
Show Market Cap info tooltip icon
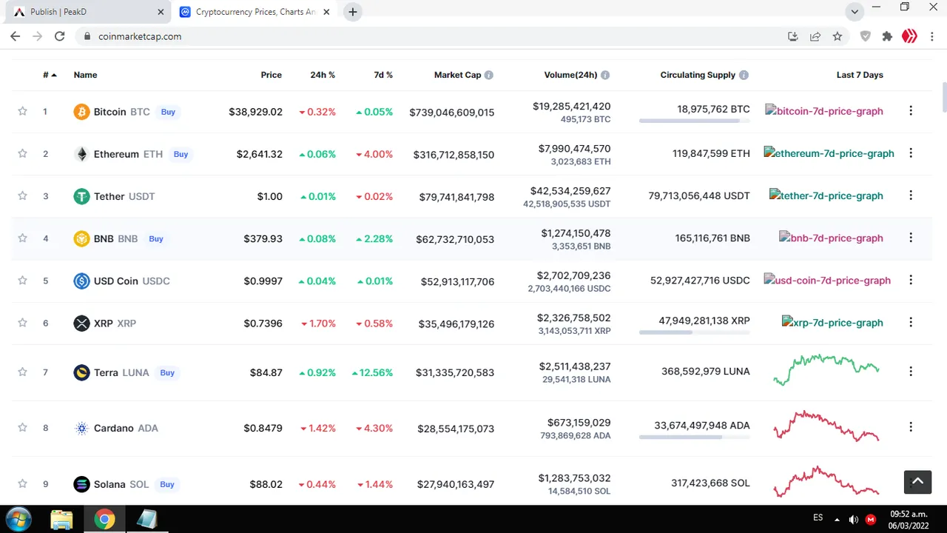[489, 75]
